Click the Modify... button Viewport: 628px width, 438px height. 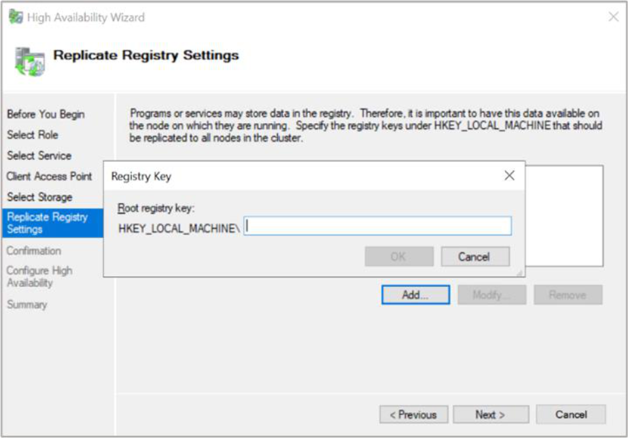coord(491,294)
